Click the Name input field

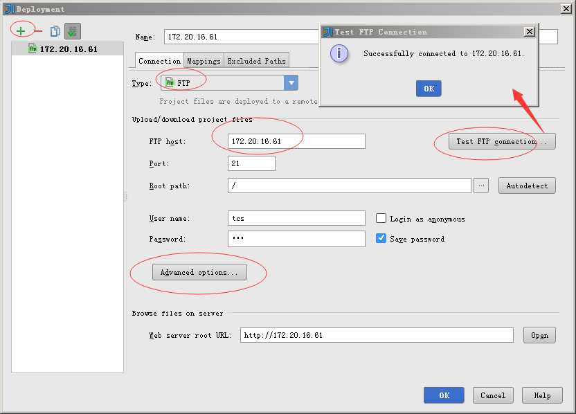tap(242, 37)
